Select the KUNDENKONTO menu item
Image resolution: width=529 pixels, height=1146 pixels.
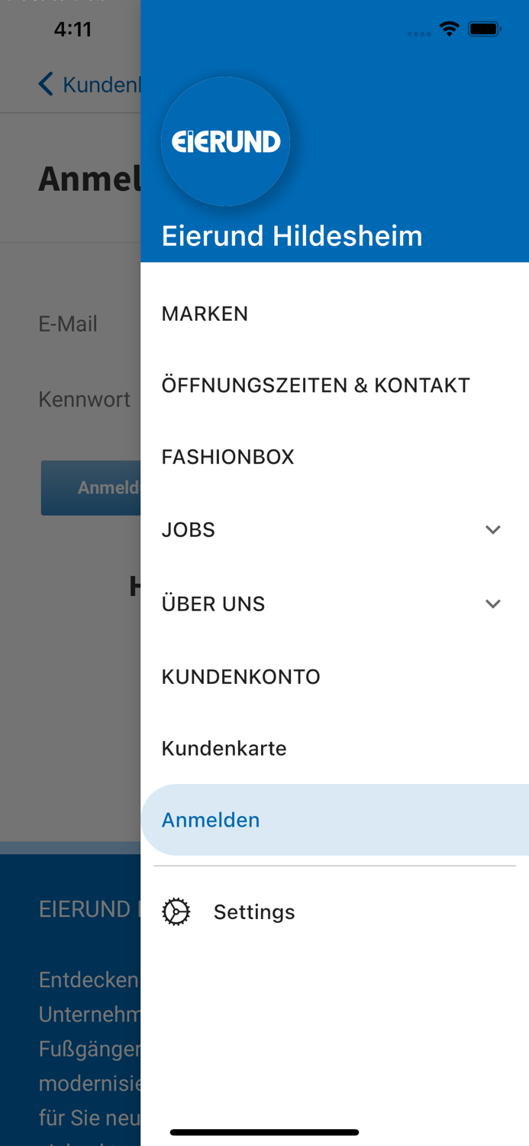point(240,675)
